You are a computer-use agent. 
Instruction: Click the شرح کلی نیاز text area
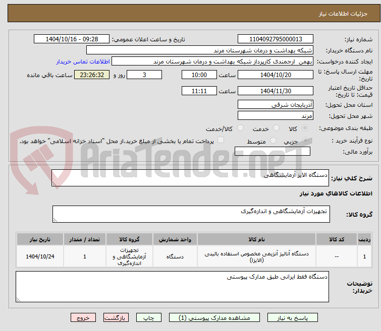(190, 178)
